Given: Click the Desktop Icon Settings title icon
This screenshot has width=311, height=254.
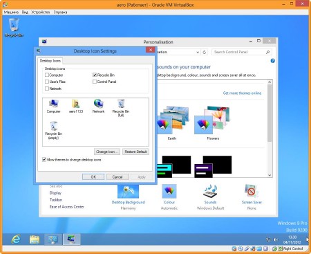Looking at the screenshot, I should tap(39, 51).
